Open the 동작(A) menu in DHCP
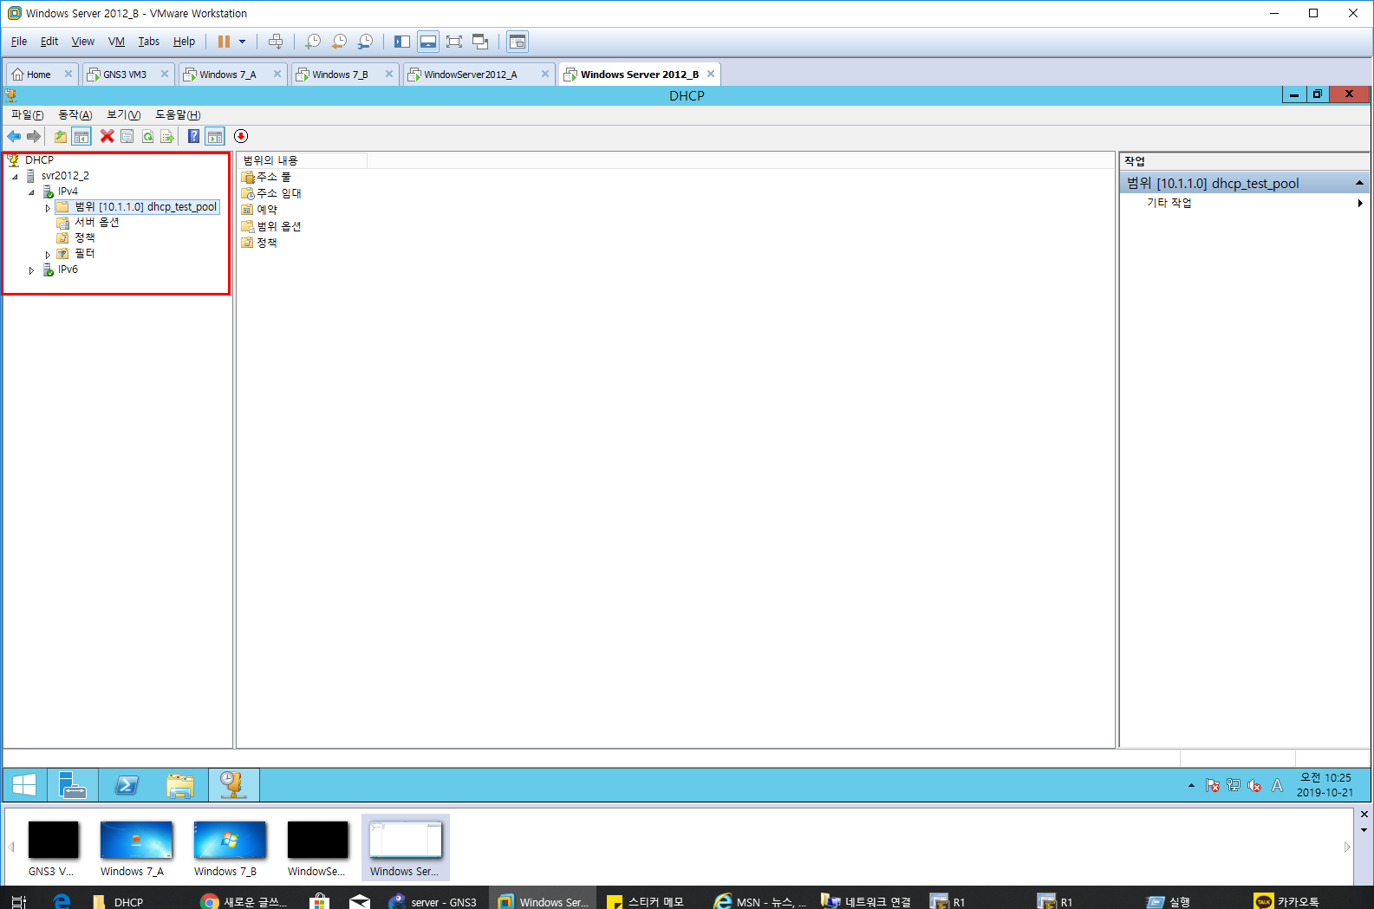Screen dimensions: 1374x909 point(75,114)
